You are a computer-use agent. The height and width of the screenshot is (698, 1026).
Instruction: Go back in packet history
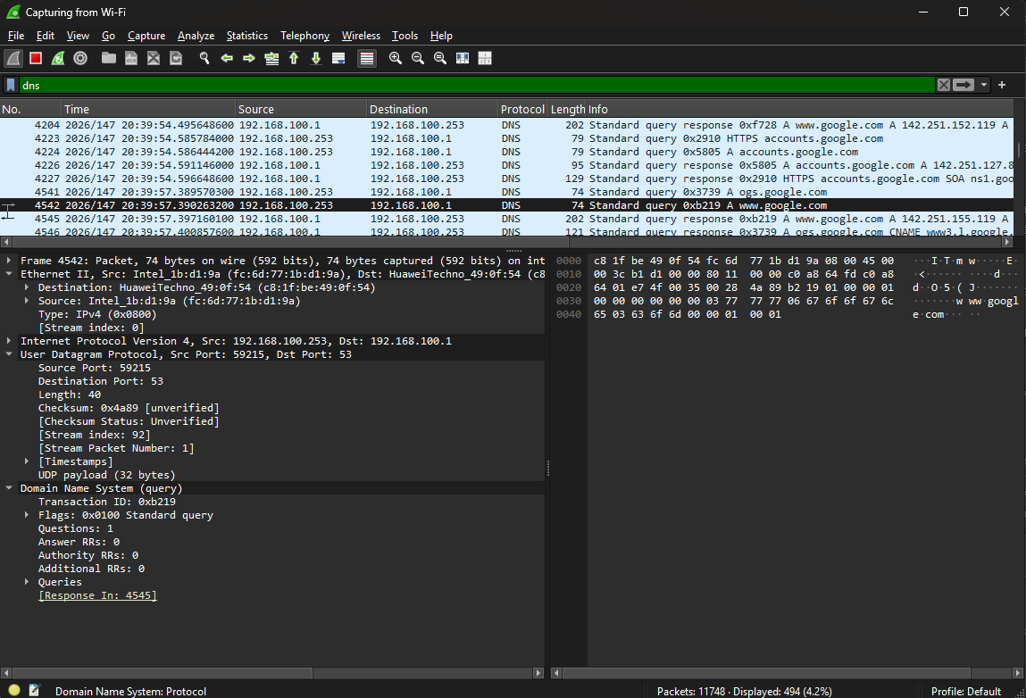(227, 58)
